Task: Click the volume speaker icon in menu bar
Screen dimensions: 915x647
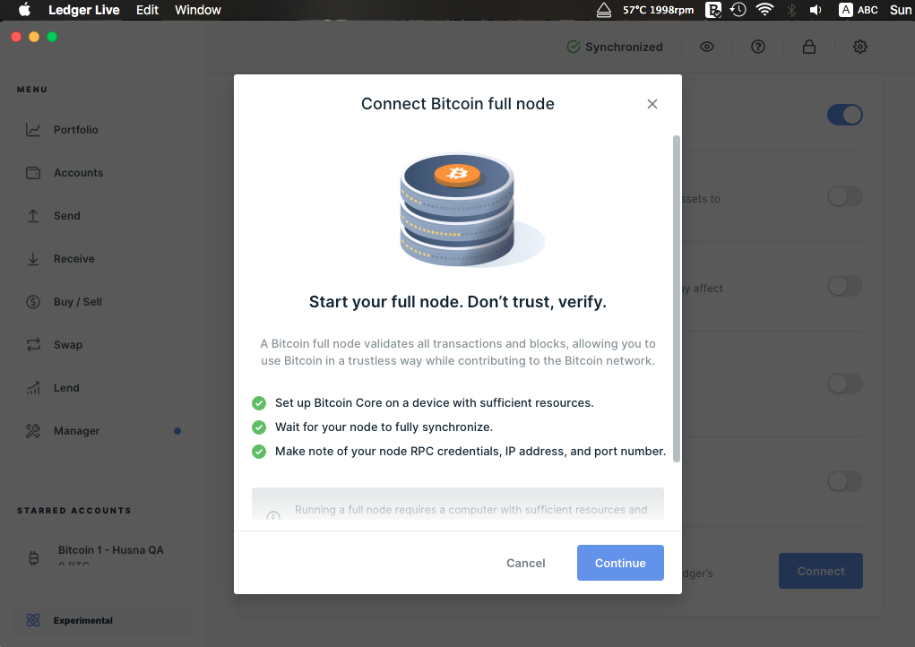Action: tap(816, 10)
